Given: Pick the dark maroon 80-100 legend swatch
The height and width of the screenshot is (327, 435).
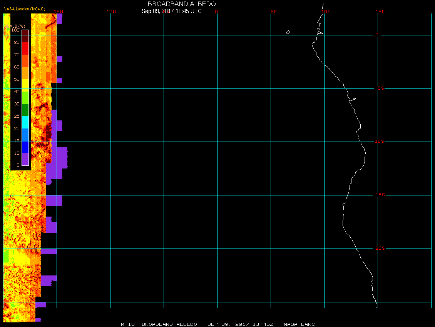Looking at the screenshot, I should (x=25, y=36).
